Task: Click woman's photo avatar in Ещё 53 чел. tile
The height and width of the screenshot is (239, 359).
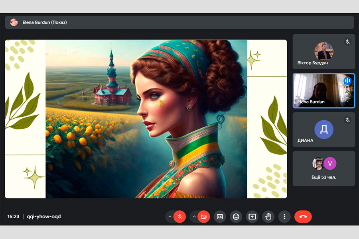Action: [318, 163]
